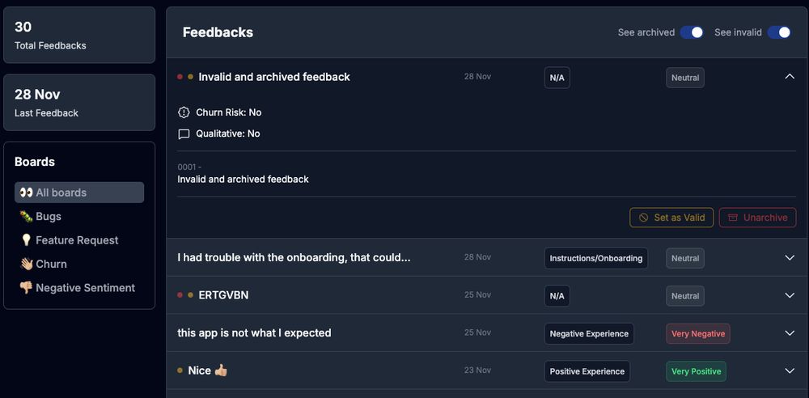Click the bug emoji icon for Bugs
This screenshot has height=398, width=809.
(27, 216)
